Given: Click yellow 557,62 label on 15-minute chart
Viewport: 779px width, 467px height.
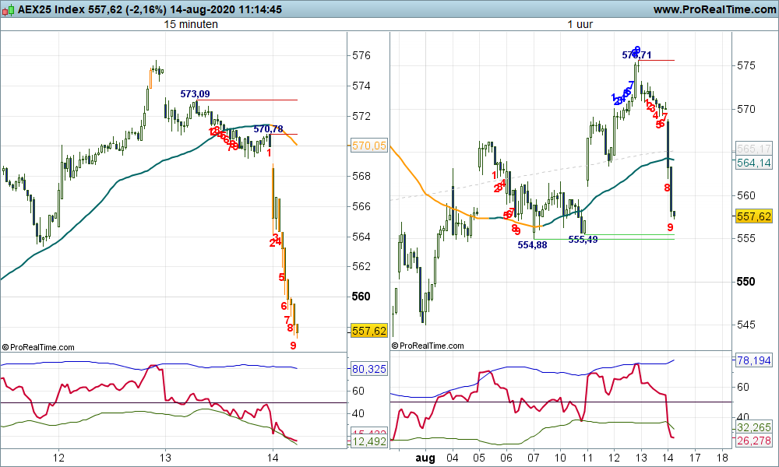Looking at the screenshot, I should (368, 331).
